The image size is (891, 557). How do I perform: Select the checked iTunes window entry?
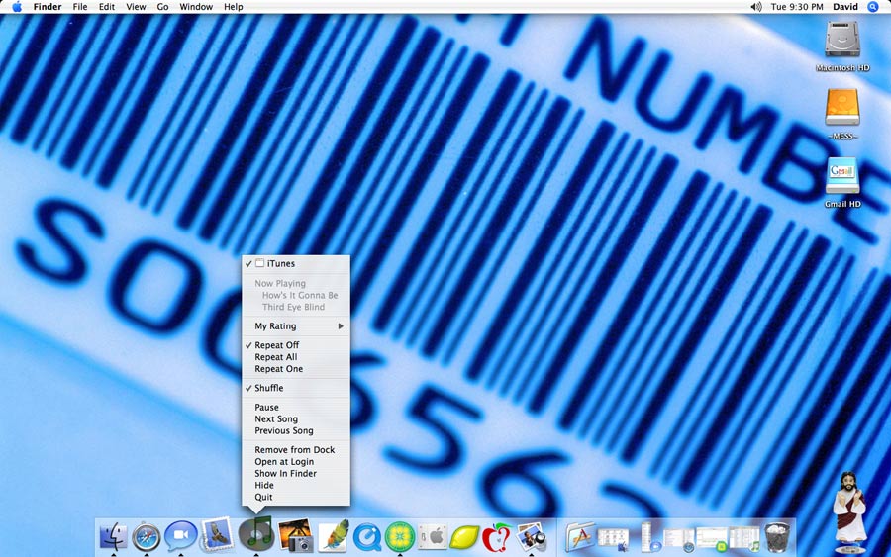click(296, 263)
